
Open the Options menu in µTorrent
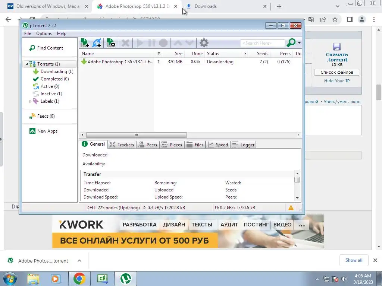click(x=44, y=33)
